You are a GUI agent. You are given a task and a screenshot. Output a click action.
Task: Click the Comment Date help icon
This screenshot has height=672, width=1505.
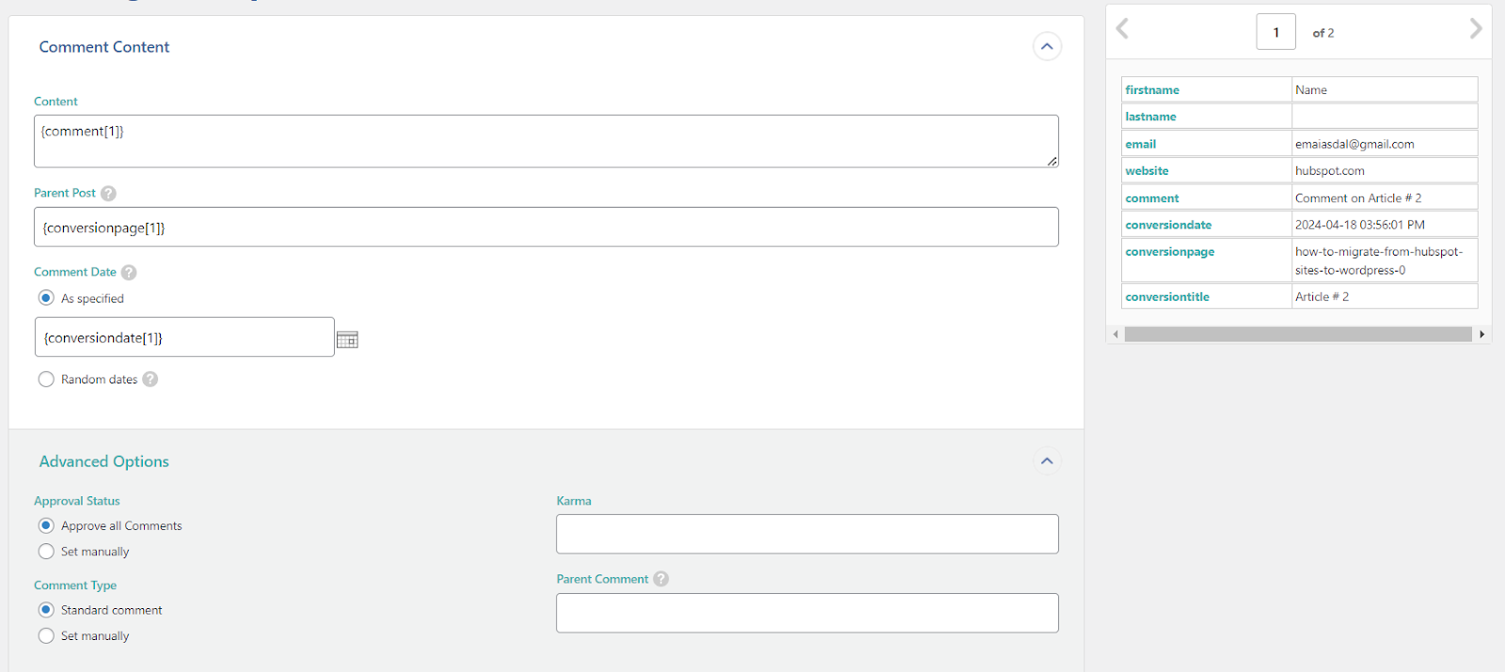click(x=129, y=273)
